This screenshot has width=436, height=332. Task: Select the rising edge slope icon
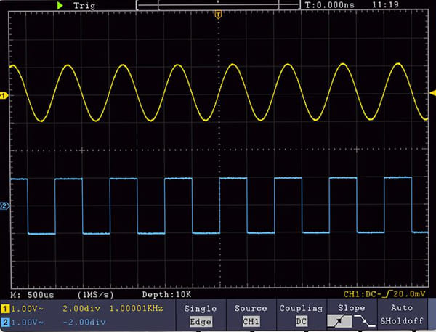pos(339,321)
